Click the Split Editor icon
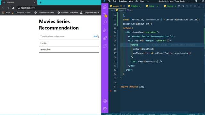 199,6
